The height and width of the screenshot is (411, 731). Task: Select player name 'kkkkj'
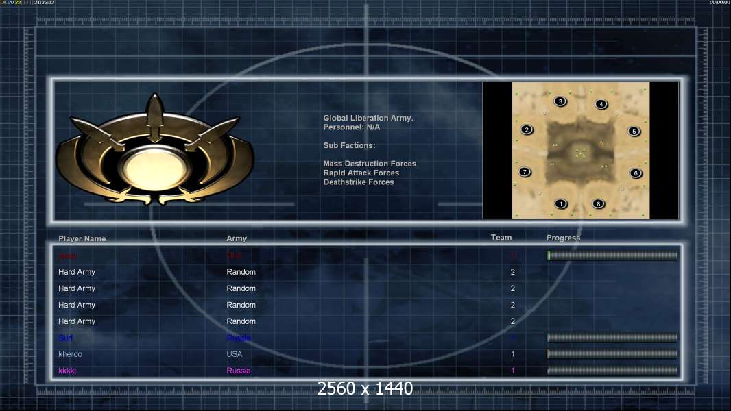(x=67, y=371)
